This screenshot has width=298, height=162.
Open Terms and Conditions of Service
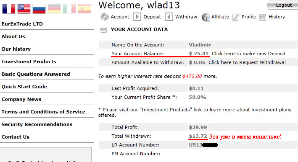pyautogui.click(x=43, y=112)
